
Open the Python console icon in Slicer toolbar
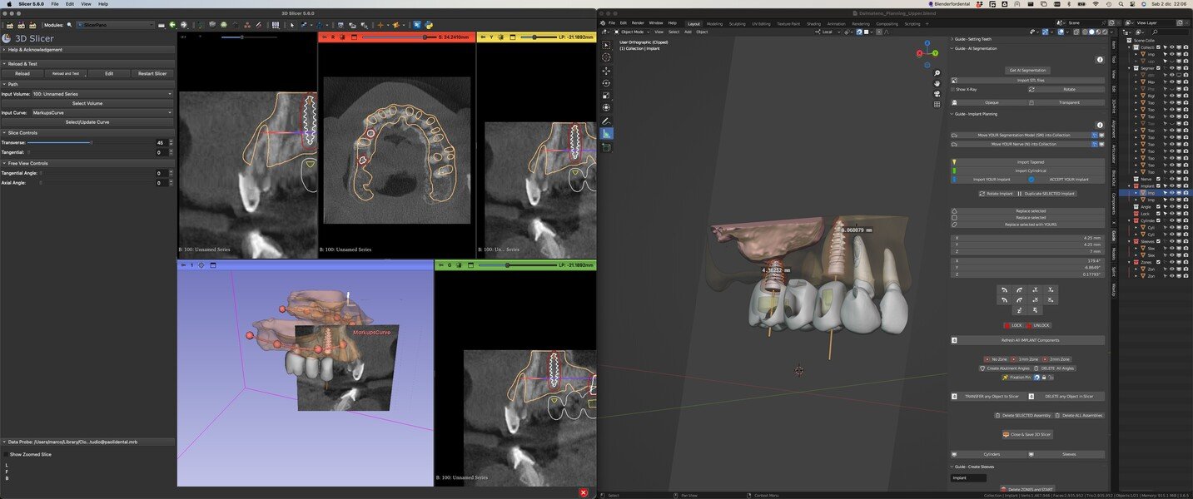pyautogui.click(x=430, y=25)
